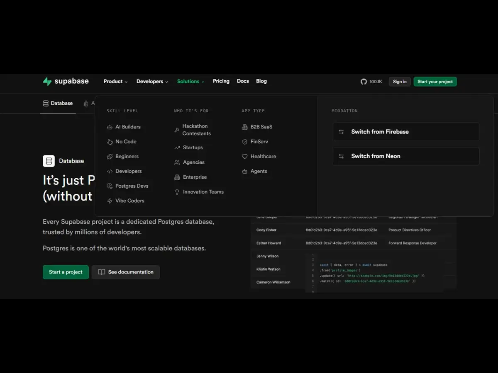Image resolution: width=498 pixels, height=373 pixels.
Task: Select the Developers code icon under Skill Level
Action: (109, 171)
